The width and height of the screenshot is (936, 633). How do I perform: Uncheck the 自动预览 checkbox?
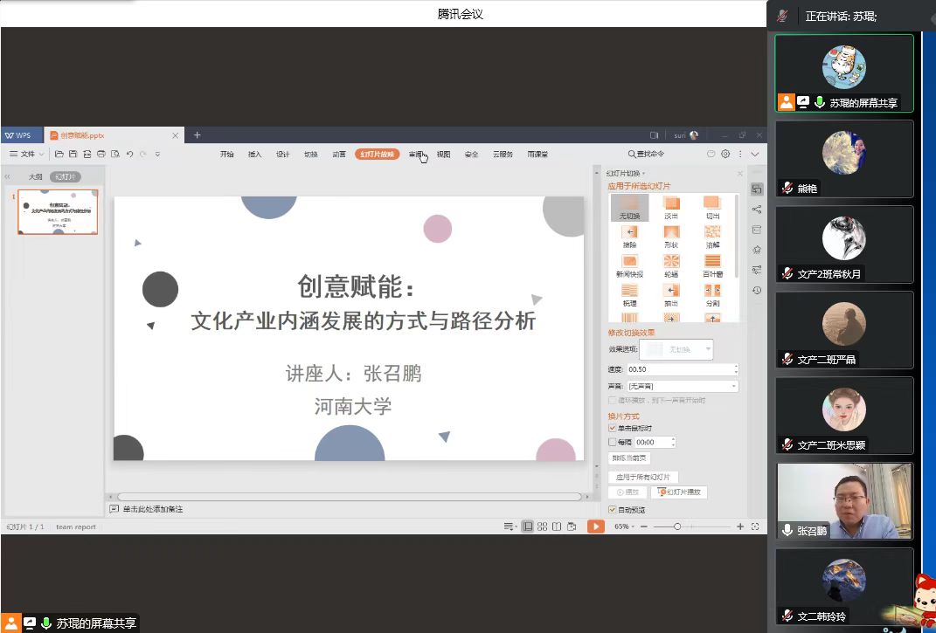point(612,510)
